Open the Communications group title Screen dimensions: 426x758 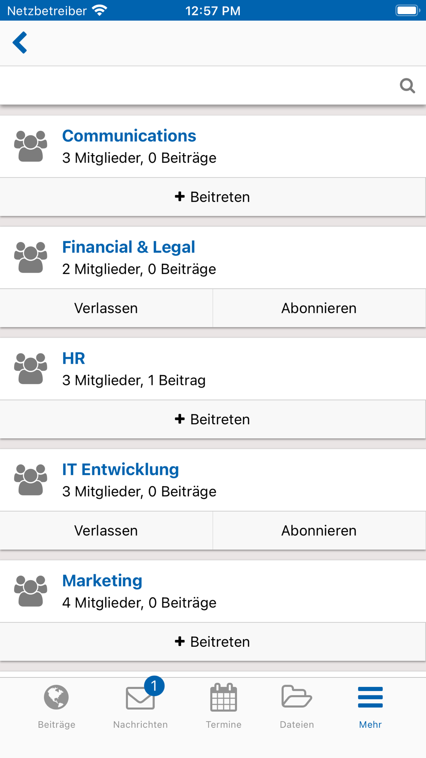pyautogui.click(x=129, y=136)
